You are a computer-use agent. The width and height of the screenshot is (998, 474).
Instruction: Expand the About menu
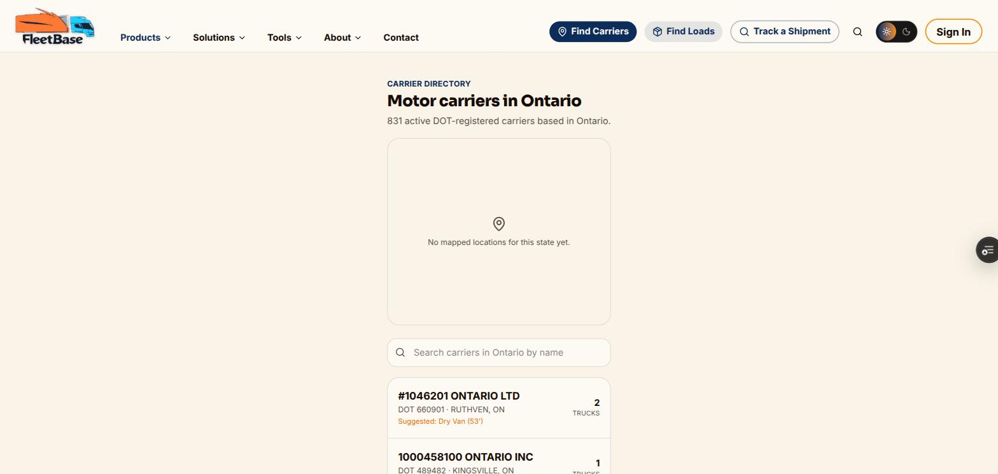[x=342, y=38]
